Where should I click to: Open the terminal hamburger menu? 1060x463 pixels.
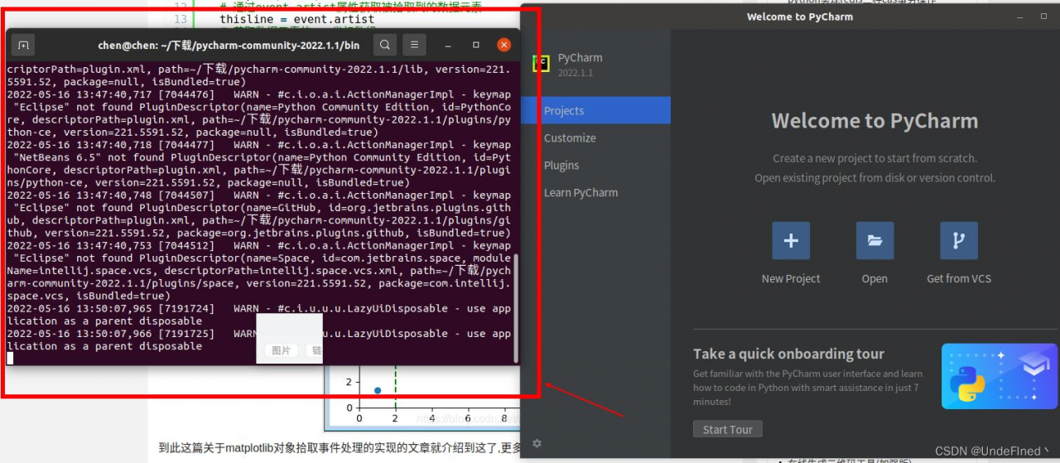click(414, 45)
